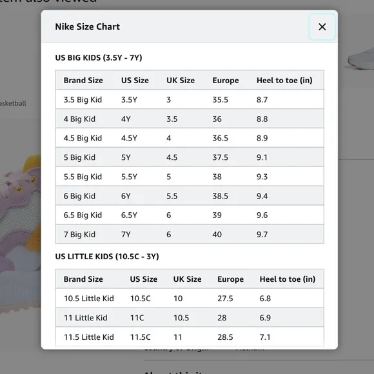This screenshot has width=374, height=374.
Task: Click the '4.5Y' US size cell
Action: 129,138
